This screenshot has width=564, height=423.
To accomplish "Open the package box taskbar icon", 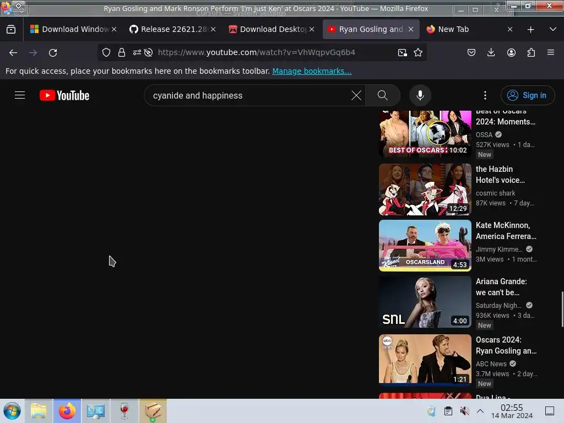I will point(153,411).
